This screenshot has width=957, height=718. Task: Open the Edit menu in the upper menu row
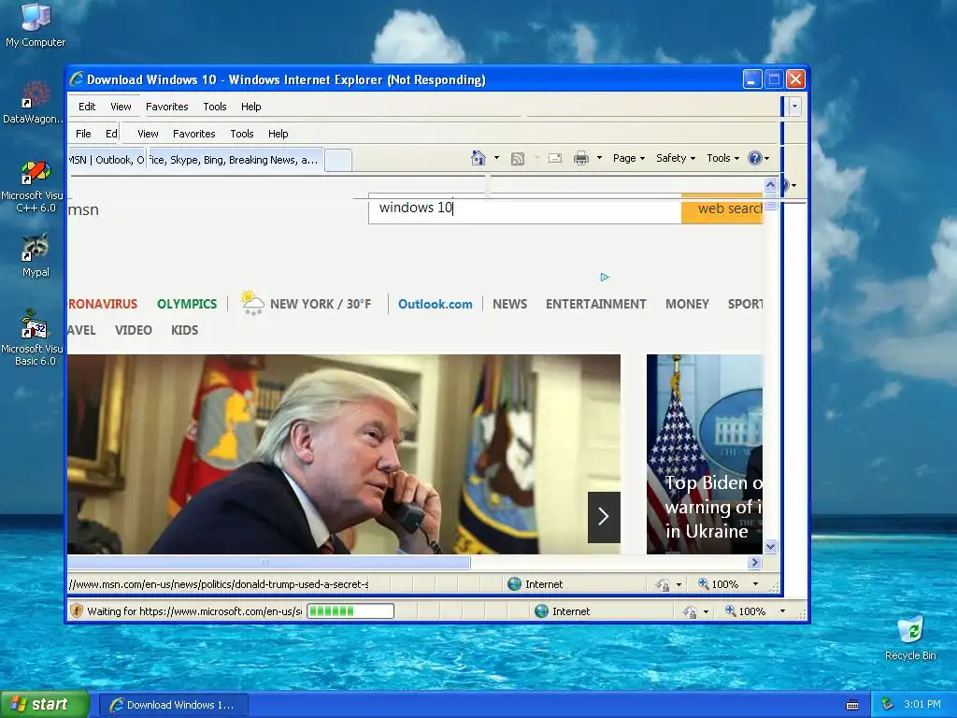click(87, 107)
